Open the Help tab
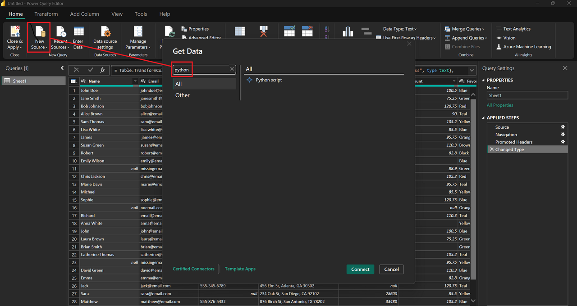The height and width of the screenshot is (306, 577). coord(165,14)
